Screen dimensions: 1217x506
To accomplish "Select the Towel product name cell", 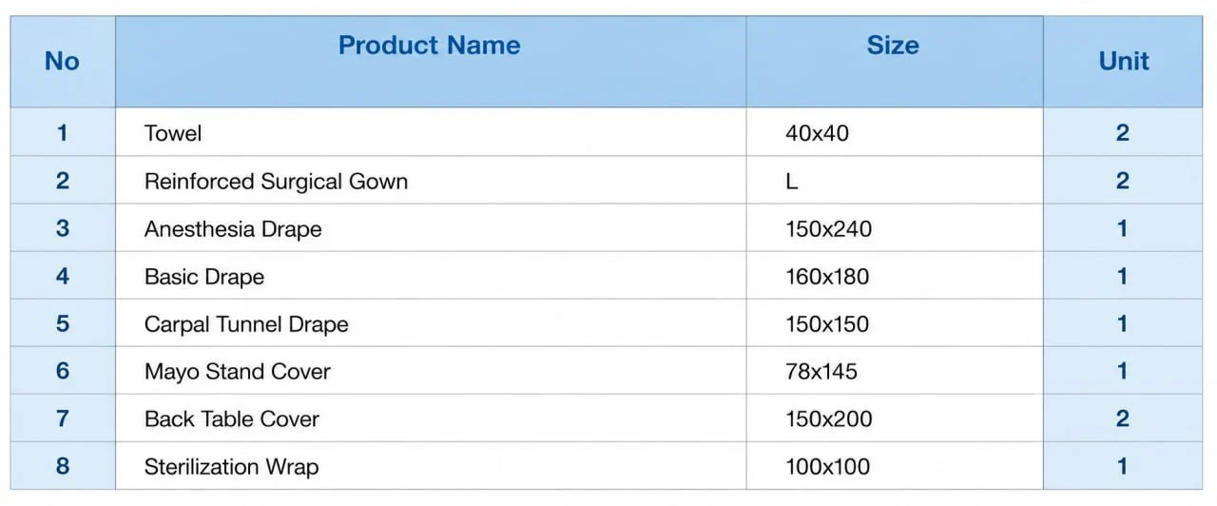I will coord(431,133).
